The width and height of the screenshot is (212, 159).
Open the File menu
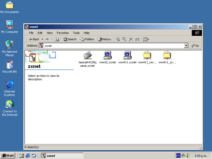pos(31,33)
